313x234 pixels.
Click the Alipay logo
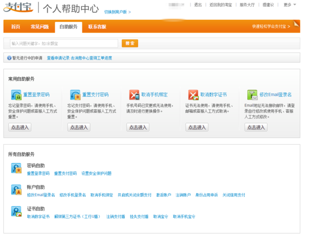[x=18, y=7]
